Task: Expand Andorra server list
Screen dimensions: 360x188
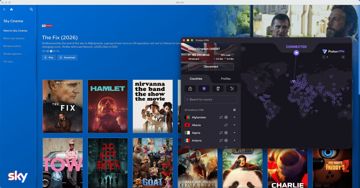Action: (234, 141)
